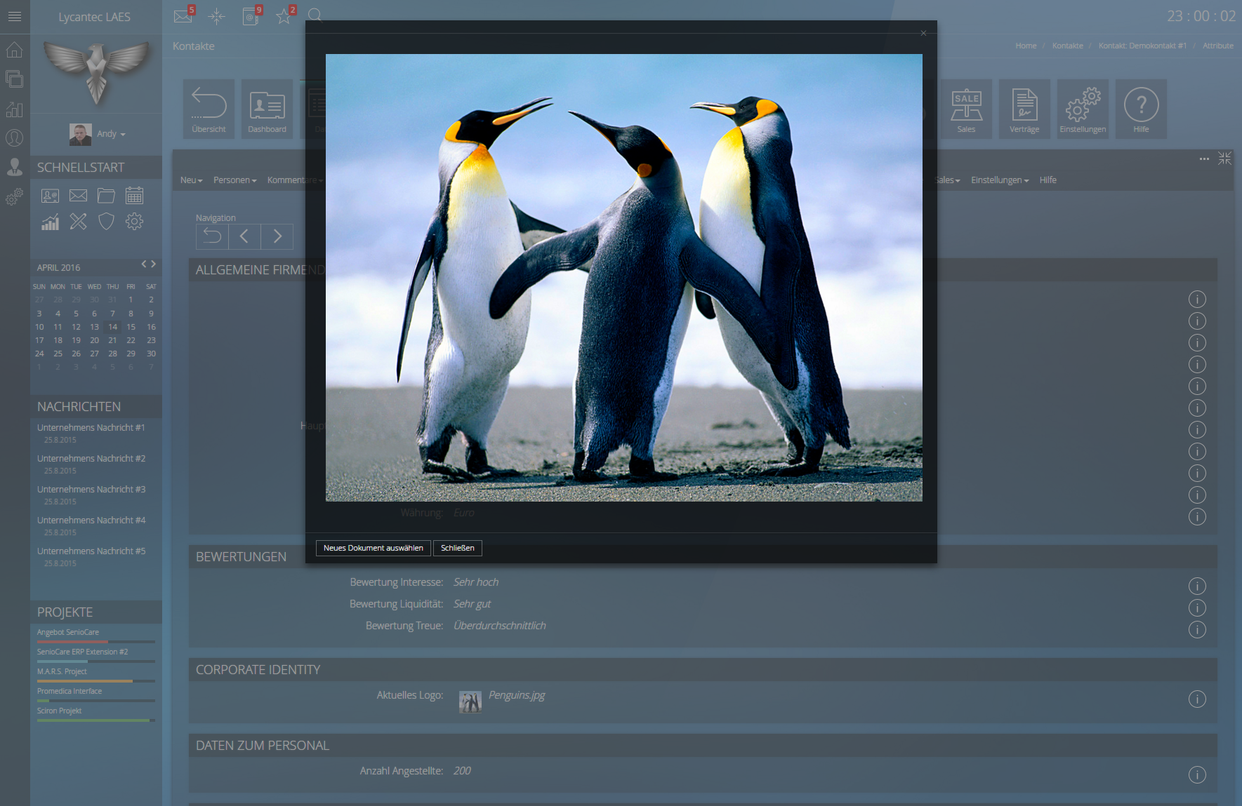
Task: Navigate to the previous record
Action: [244, 236]
